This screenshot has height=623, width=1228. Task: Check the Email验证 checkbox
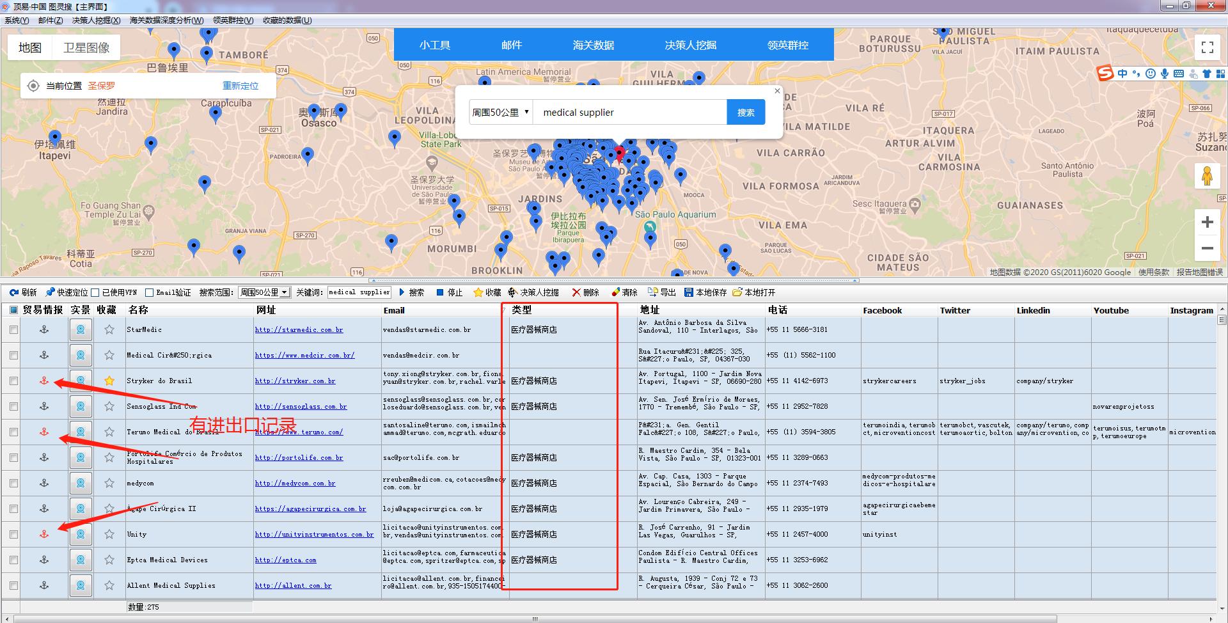[150, 293]
